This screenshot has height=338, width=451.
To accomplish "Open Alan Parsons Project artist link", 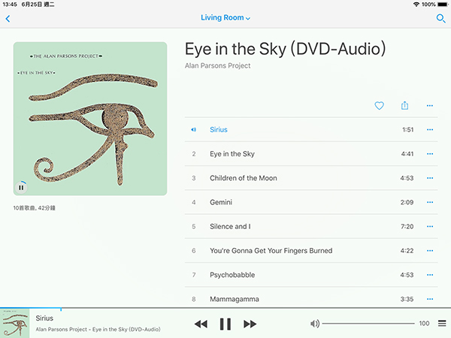I will tap(217, 66).
